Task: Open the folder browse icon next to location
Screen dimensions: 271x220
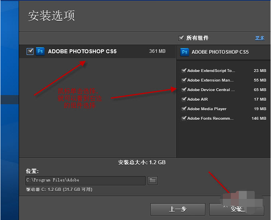Action: 152,181
